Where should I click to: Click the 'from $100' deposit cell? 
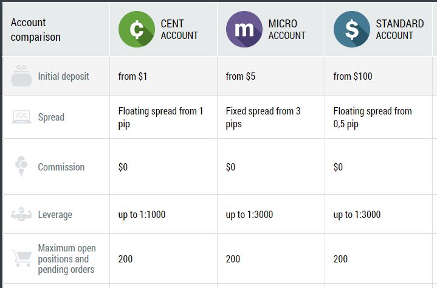(x=379, y=76)
